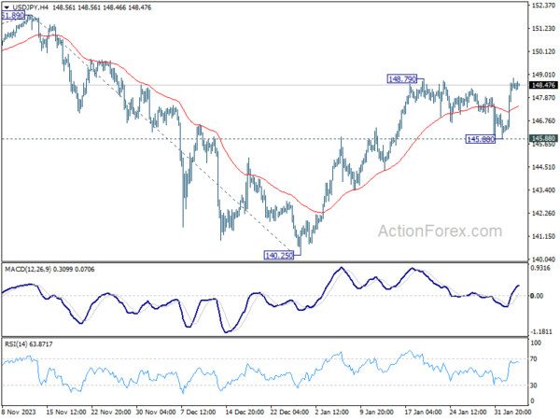Select the RSI(14) 63.8717 indicator label

[x=29, y=344]
